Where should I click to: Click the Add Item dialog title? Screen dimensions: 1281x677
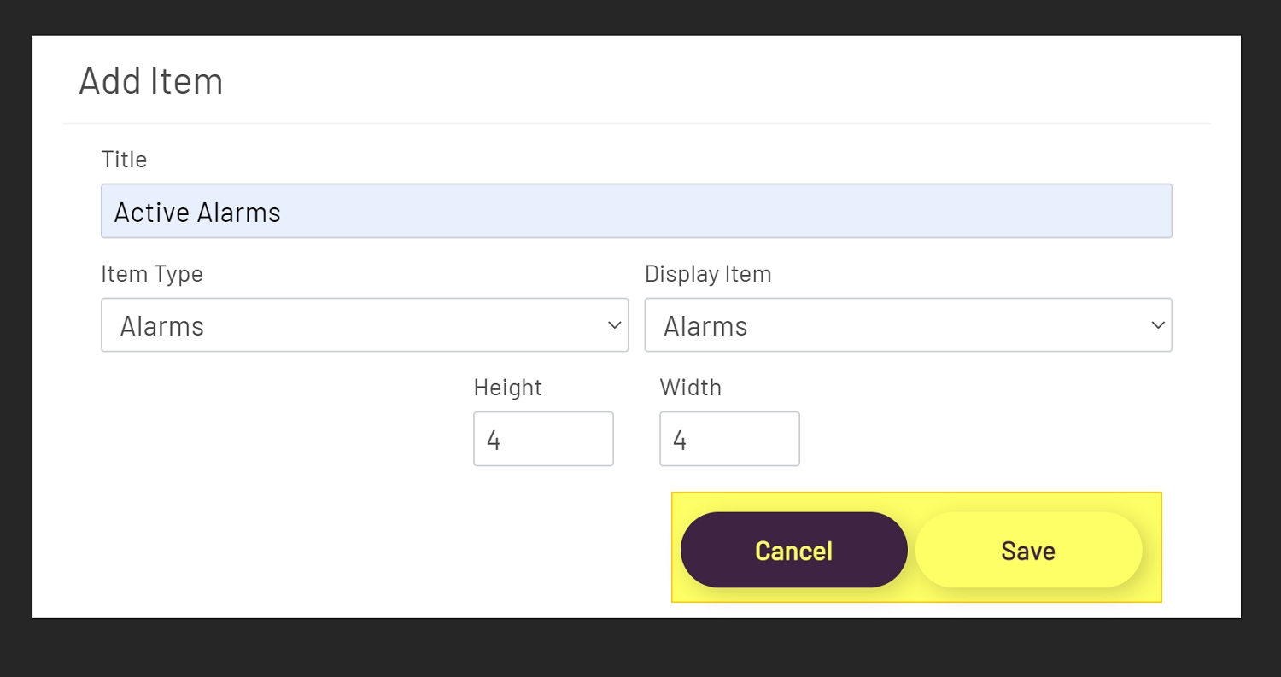pos(151,81)
